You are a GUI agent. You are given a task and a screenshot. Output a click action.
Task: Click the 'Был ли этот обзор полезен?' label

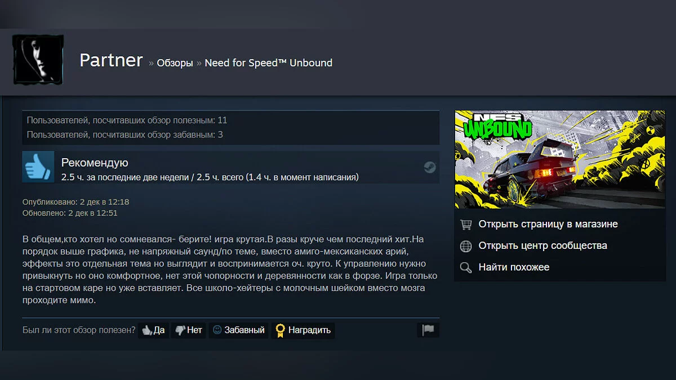point(79,330)
